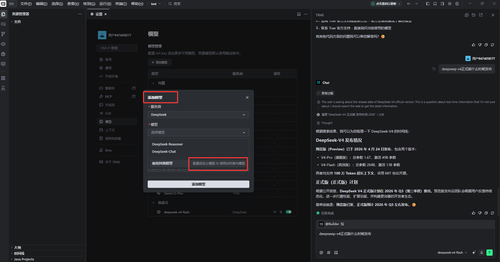500x262 pixels.
Task: Open the account profile icon in title bar
Action: pos(457,4)
